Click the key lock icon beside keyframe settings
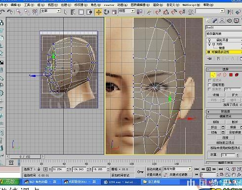Image resolution: width=242 pixels, height=190 pixels. [x=140, y=172]
